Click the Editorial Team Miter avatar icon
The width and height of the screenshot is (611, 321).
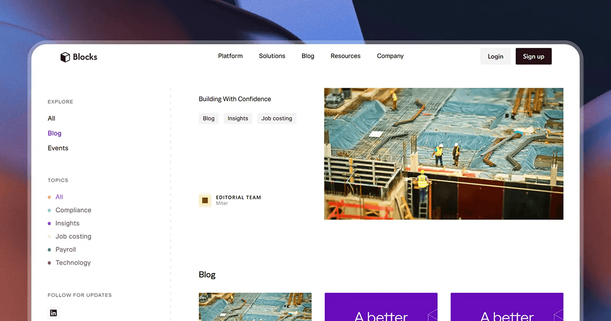(x=205, y=200)
